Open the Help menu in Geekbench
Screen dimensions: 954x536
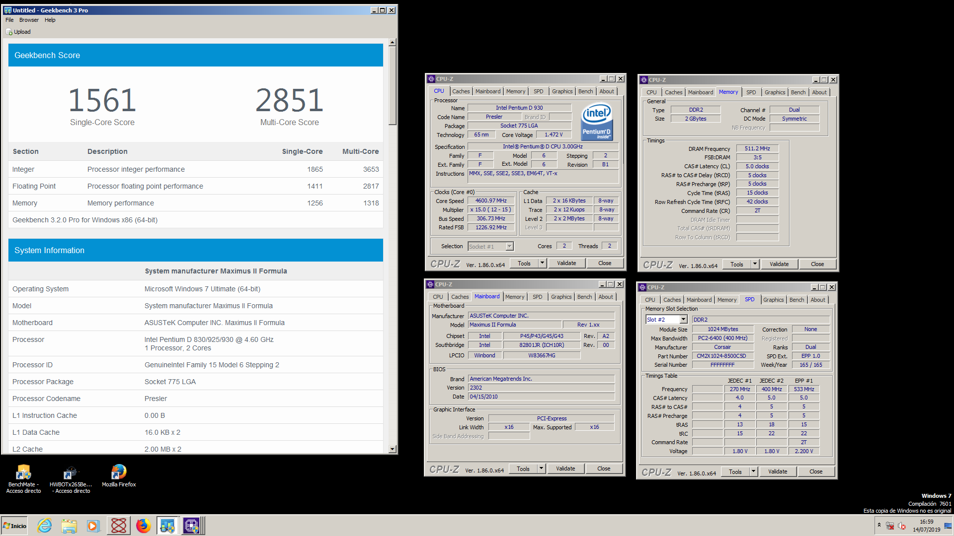(50, 20)
